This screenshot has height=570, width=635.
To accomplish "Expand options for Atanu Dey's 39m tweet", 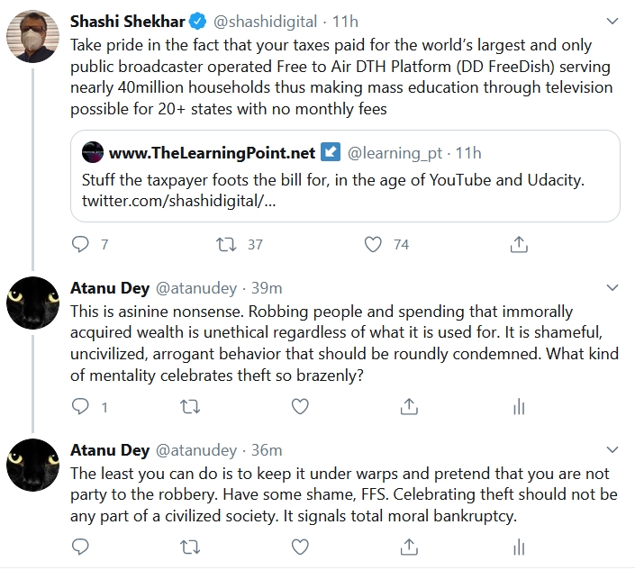I will (x=612, y=288).
